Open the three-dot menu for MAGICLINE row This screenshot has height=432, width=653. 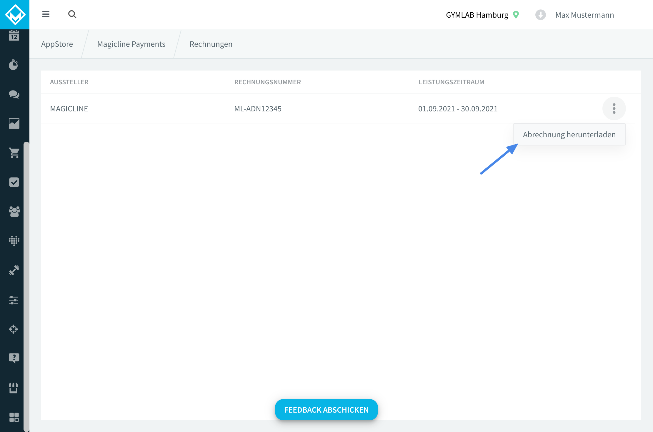(614, 108)
